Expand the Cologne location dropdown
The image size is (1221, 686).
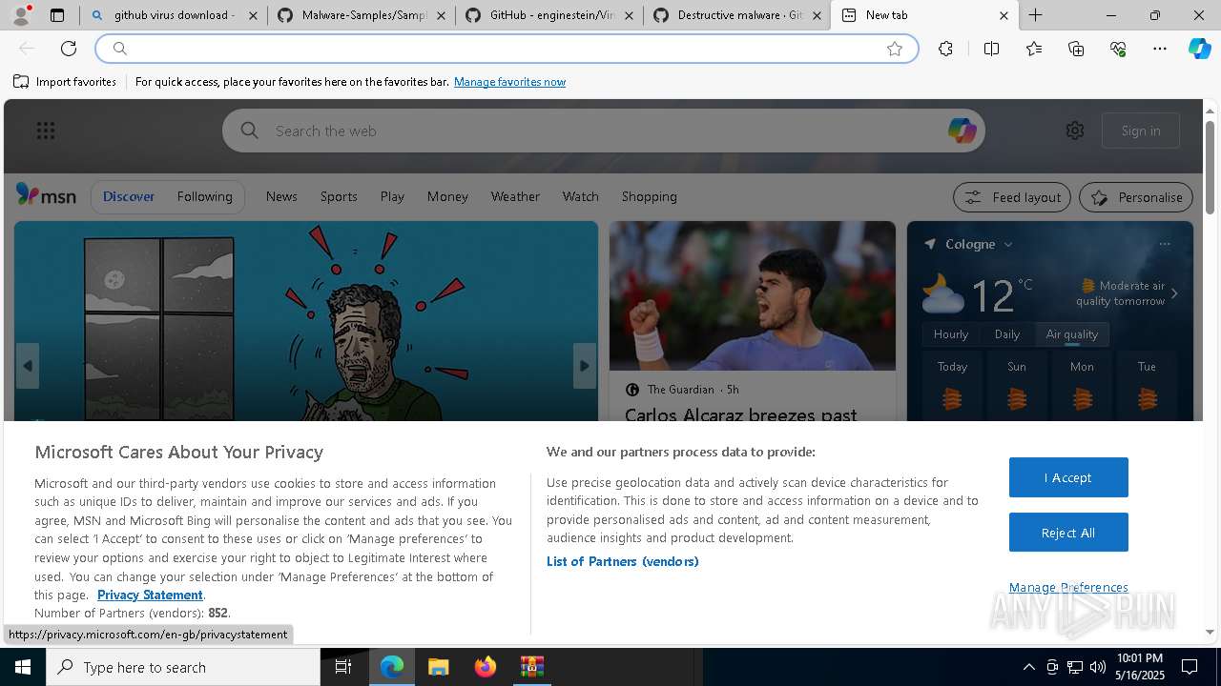[x=1008, y=244]
